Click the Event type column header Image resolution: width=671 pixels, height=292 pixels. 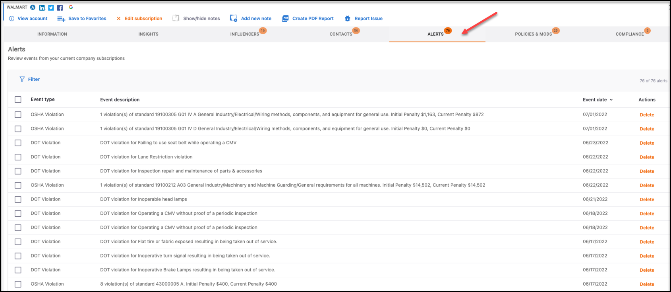point(43,99)
